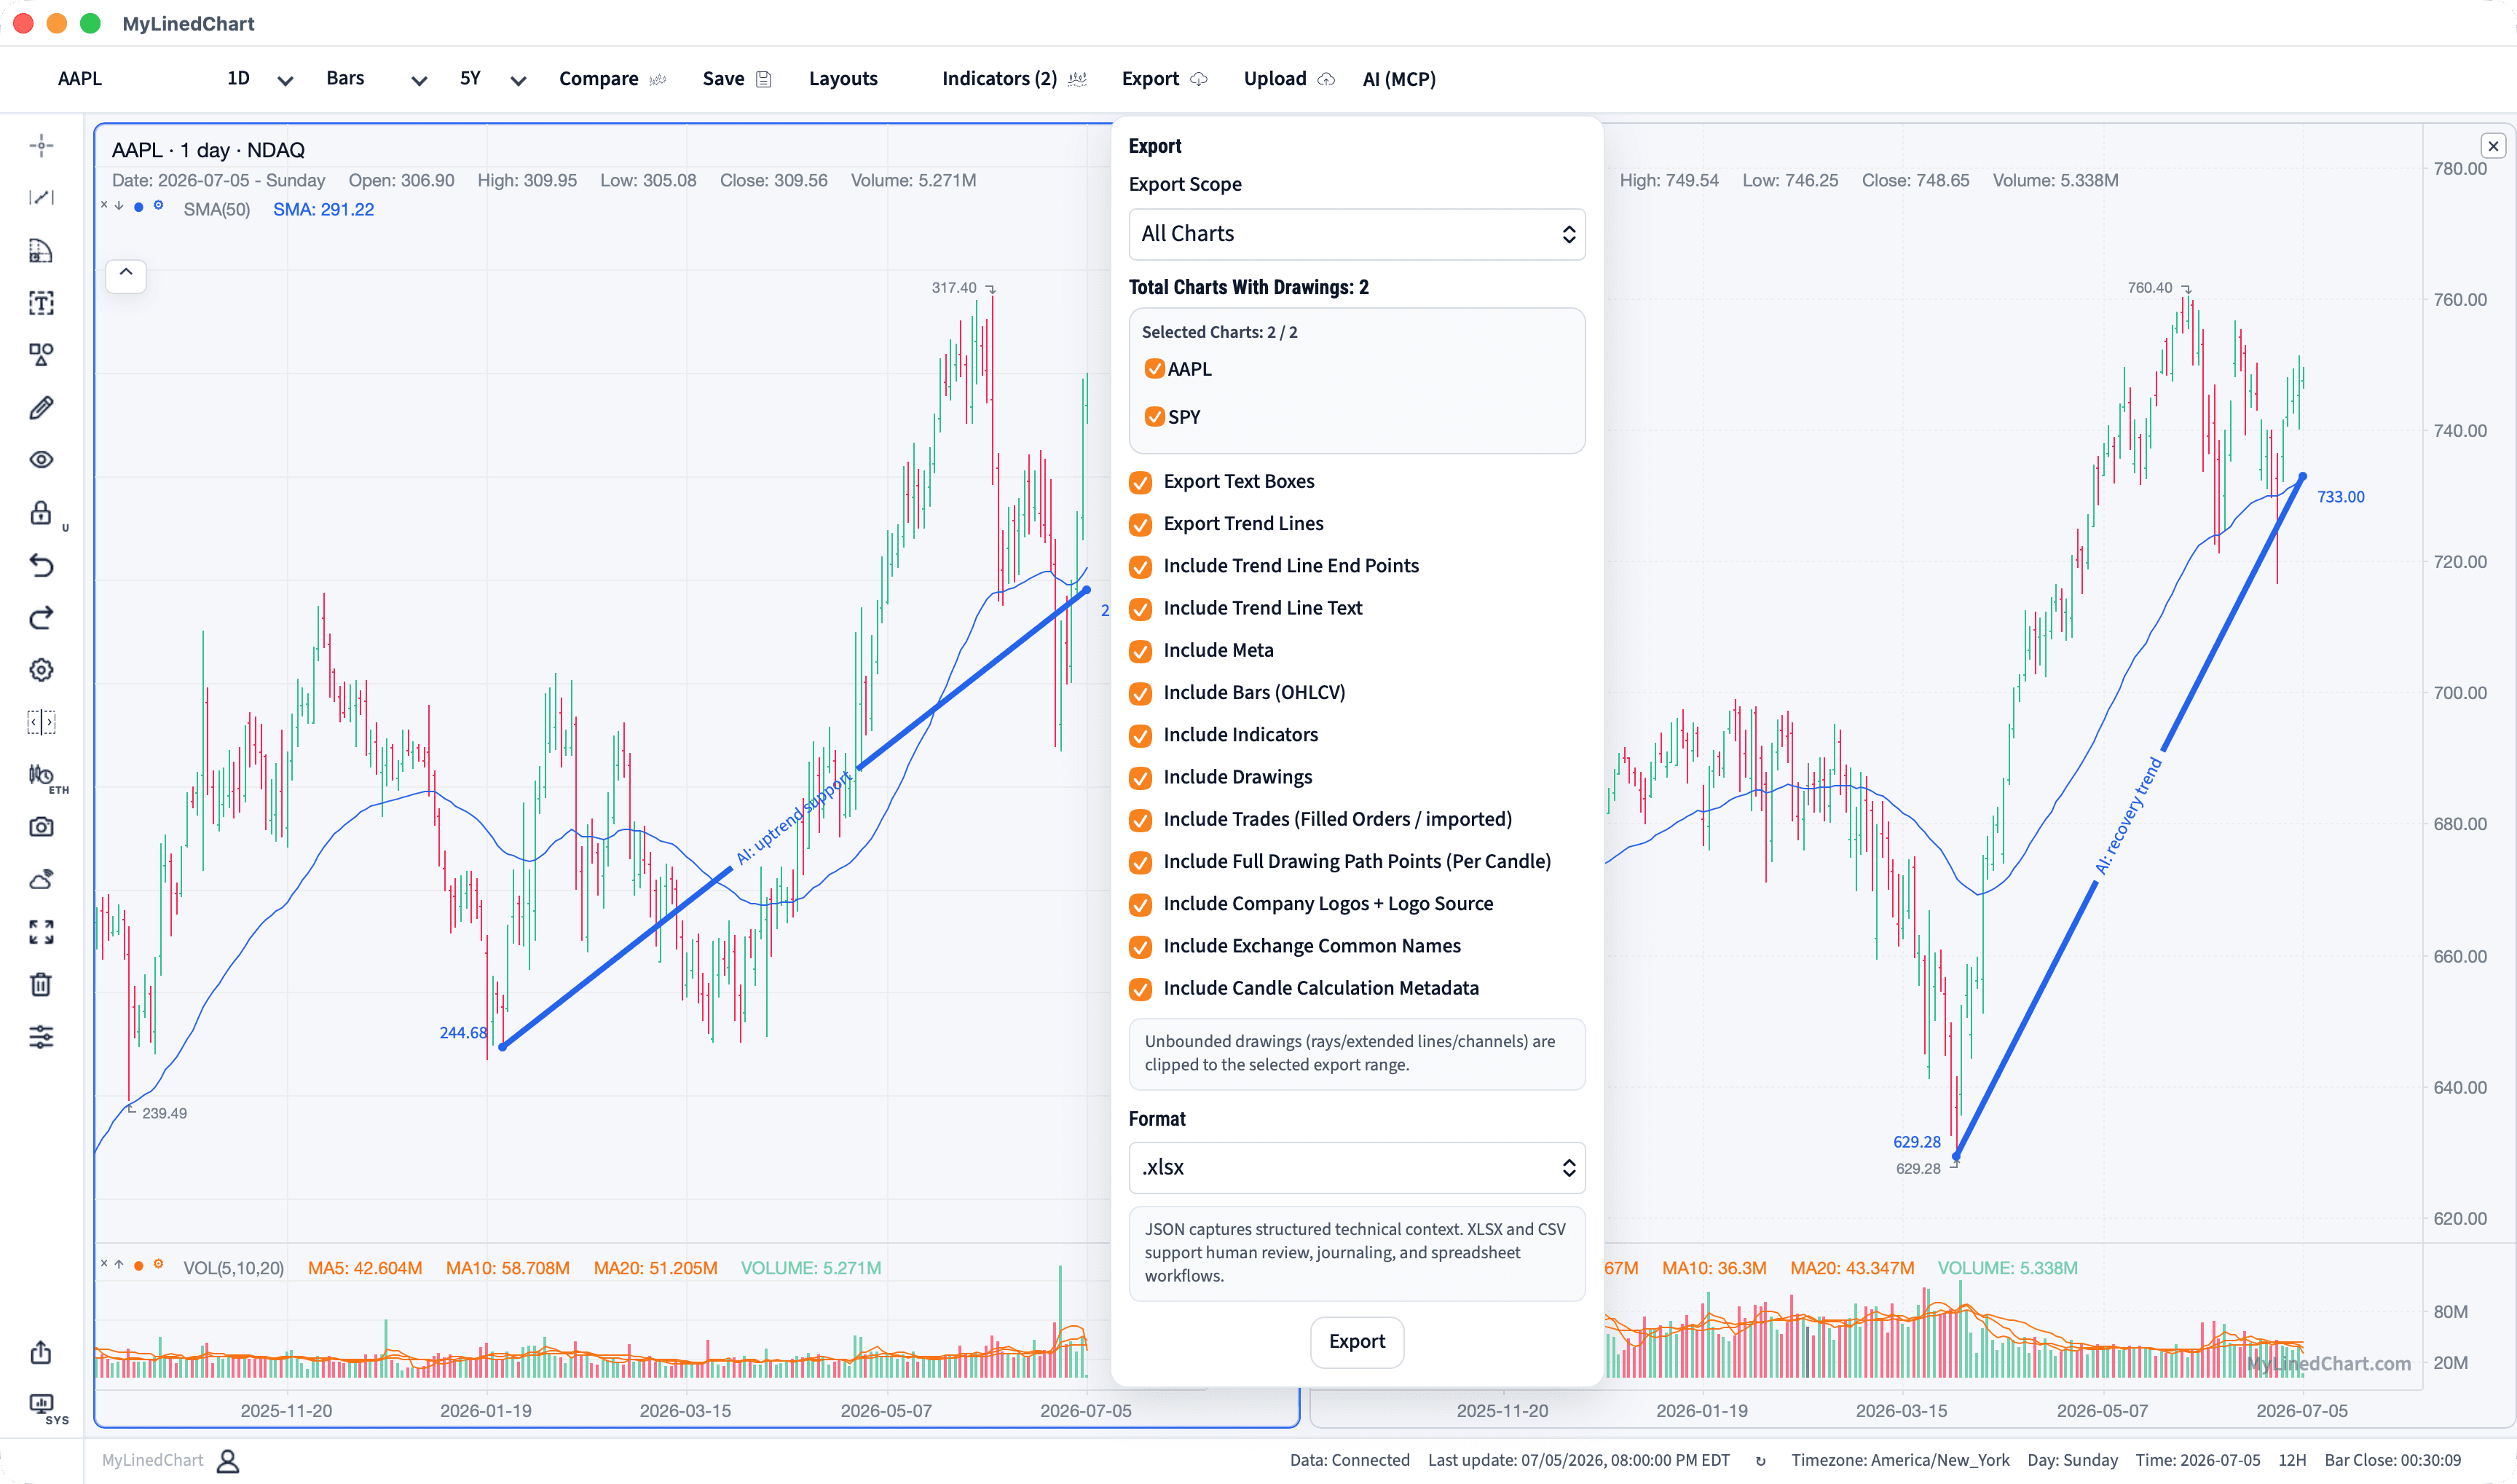Toggle Include Trades (Filled Orders) checkbox
The image size is (2517, 1484).
[x=1140, y=821]
